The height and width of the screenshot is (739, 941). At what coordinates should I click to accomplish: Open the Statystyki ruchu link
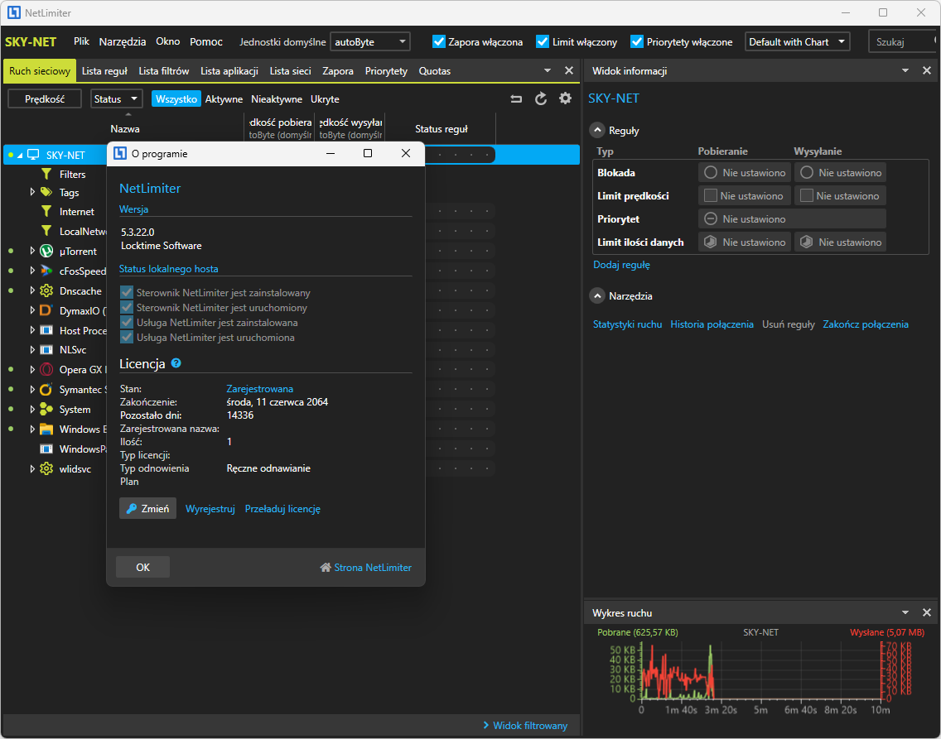point(627,324)
